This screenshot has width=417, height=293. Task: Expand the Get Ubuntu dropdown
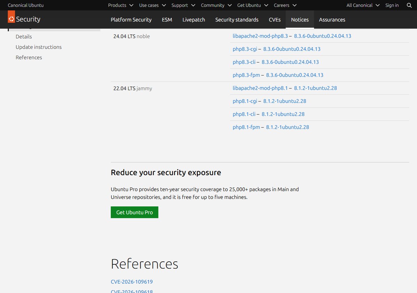(253, 5)
